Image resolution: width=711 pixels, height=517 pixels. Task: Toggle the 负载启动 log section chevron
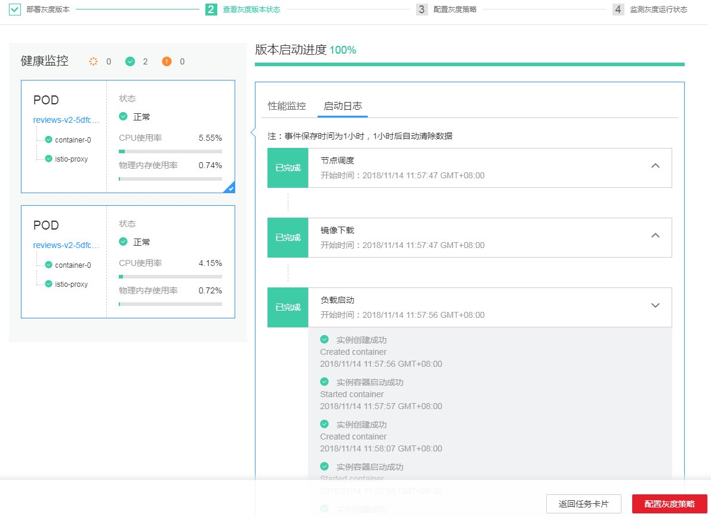[x=655, y=305]
